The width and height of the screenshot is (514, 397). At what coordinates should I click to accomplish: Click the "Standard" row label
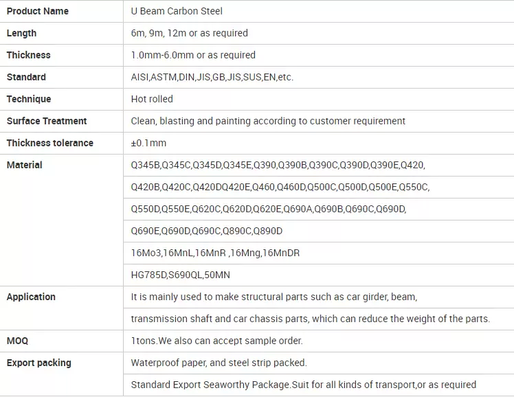[26, 77]
